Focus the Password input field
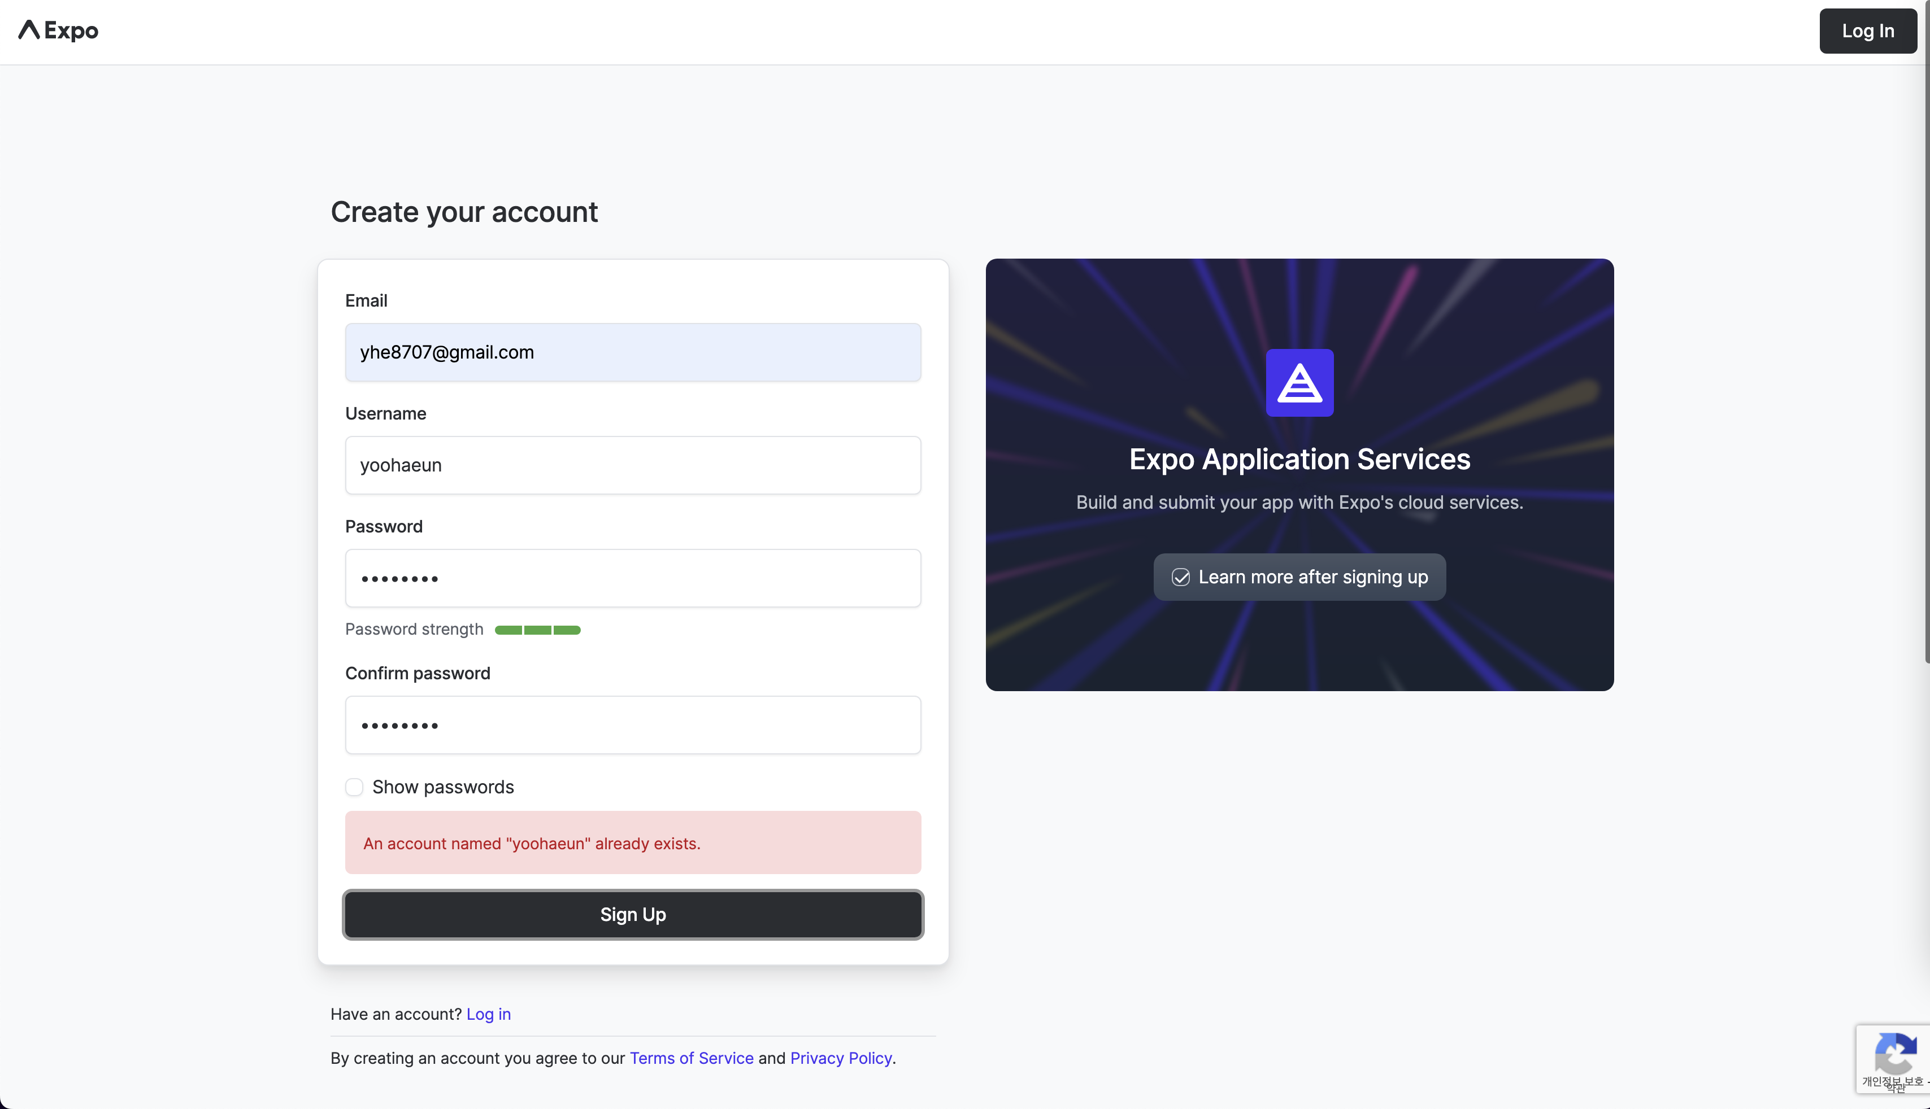This screenshot has width=1930, height=1109. tap(632, 578)
